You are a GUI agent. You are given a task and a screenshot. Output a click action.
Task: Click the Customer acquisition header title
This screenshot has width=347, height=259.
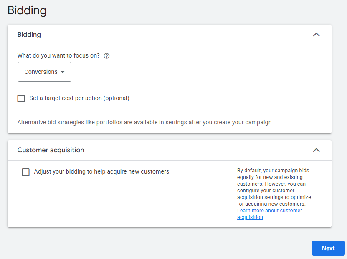pyautogui.click(x=51, y=150)
